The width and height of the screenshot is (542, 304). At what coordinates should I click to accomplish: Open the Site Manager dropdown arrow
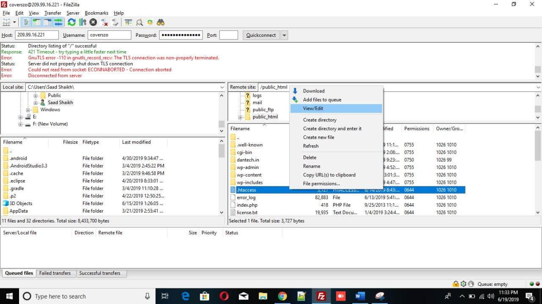(x=14, y=22)
